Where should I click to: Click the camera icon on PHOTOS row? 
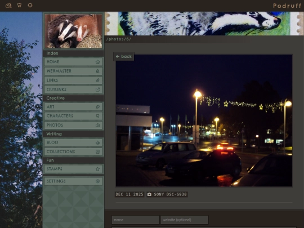97,125
